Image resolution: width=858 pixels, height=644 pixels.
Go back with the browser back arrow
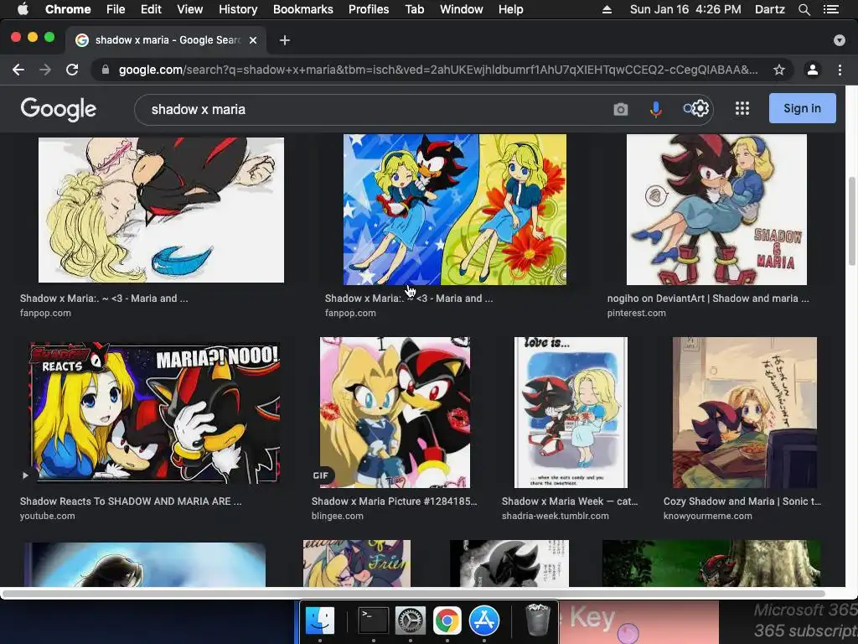point(18,70)
